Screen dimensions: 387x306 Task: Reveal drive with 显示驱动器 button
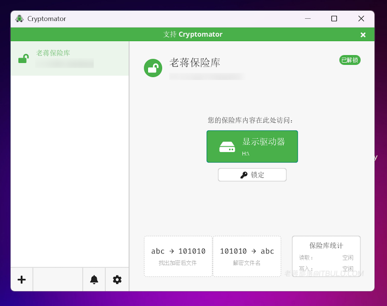(x=252, y=146)
